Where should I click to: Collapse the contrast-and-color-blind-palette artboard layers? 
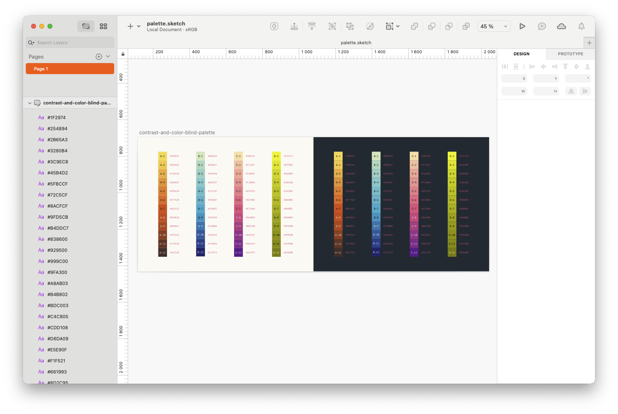click(29, 103)
